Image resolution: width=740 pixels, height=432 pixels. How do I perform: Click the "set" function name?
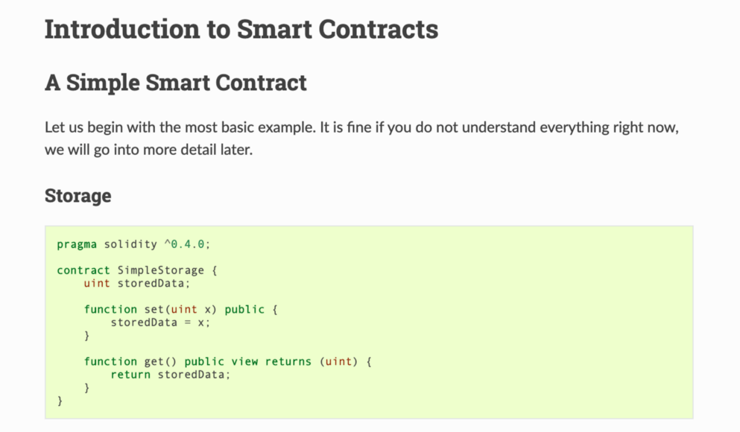pyautogui.click(x=154, y=309)
